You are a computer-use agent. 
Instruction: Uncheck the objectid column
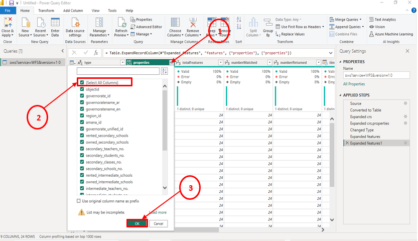coord(82,89)
